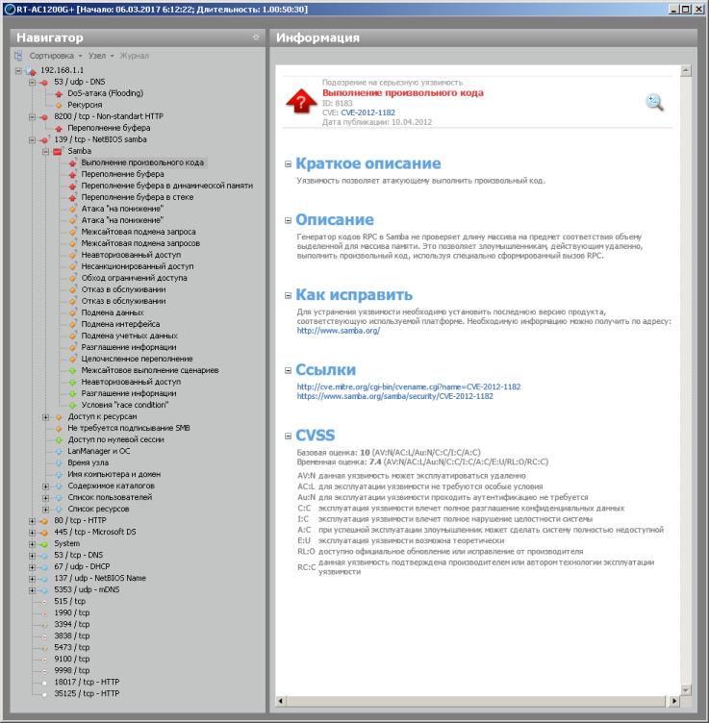The image size is (709, 723).
Task: Select 35125 / tcp - HTTP node
Action: 87,693
